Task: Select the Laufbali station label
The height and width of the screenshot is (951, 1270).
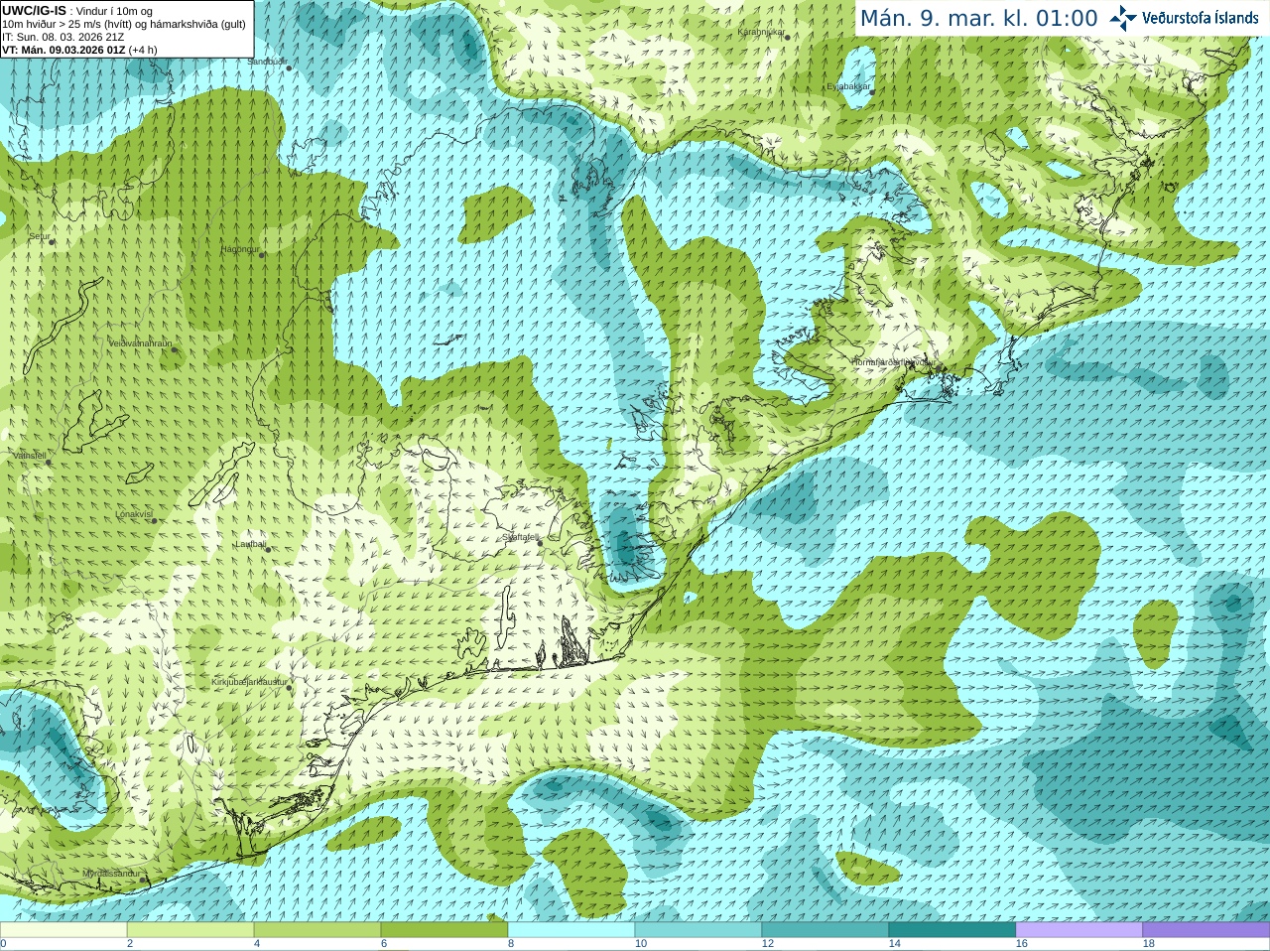Action: coord(251,544)
